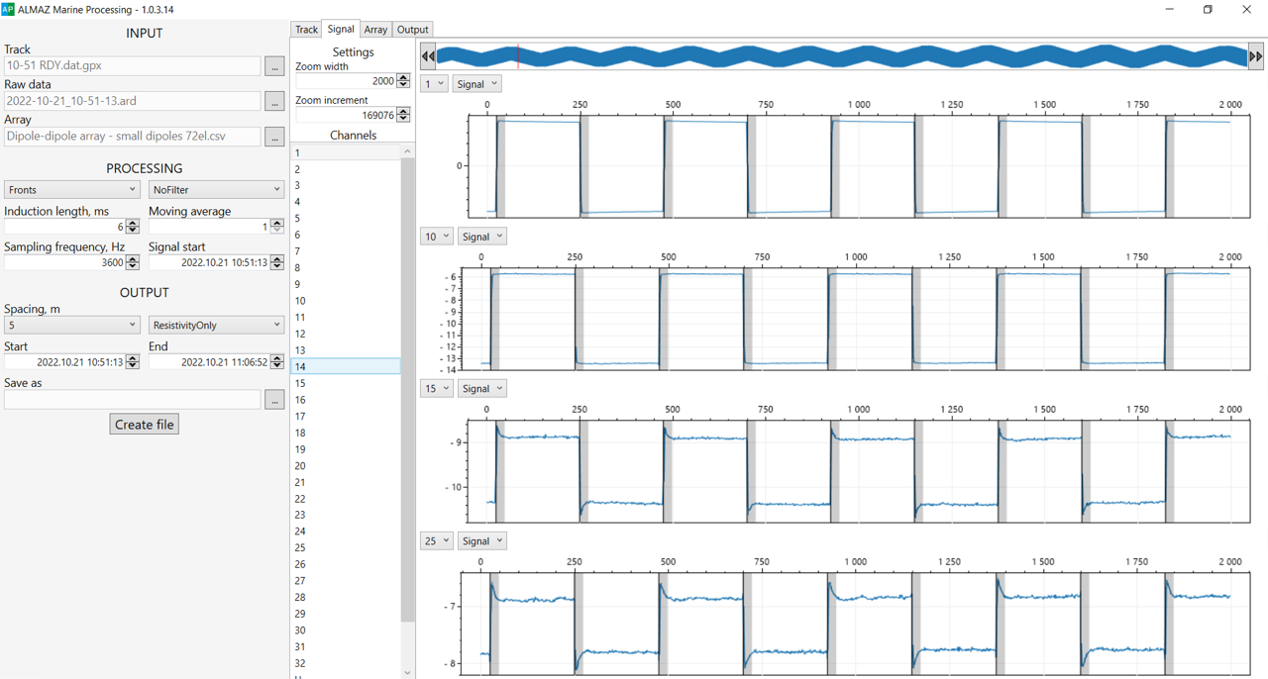Screen dimensions: 1268x679
Task: Select channel 14 in Channels list
Action: [x=346, y=366]
